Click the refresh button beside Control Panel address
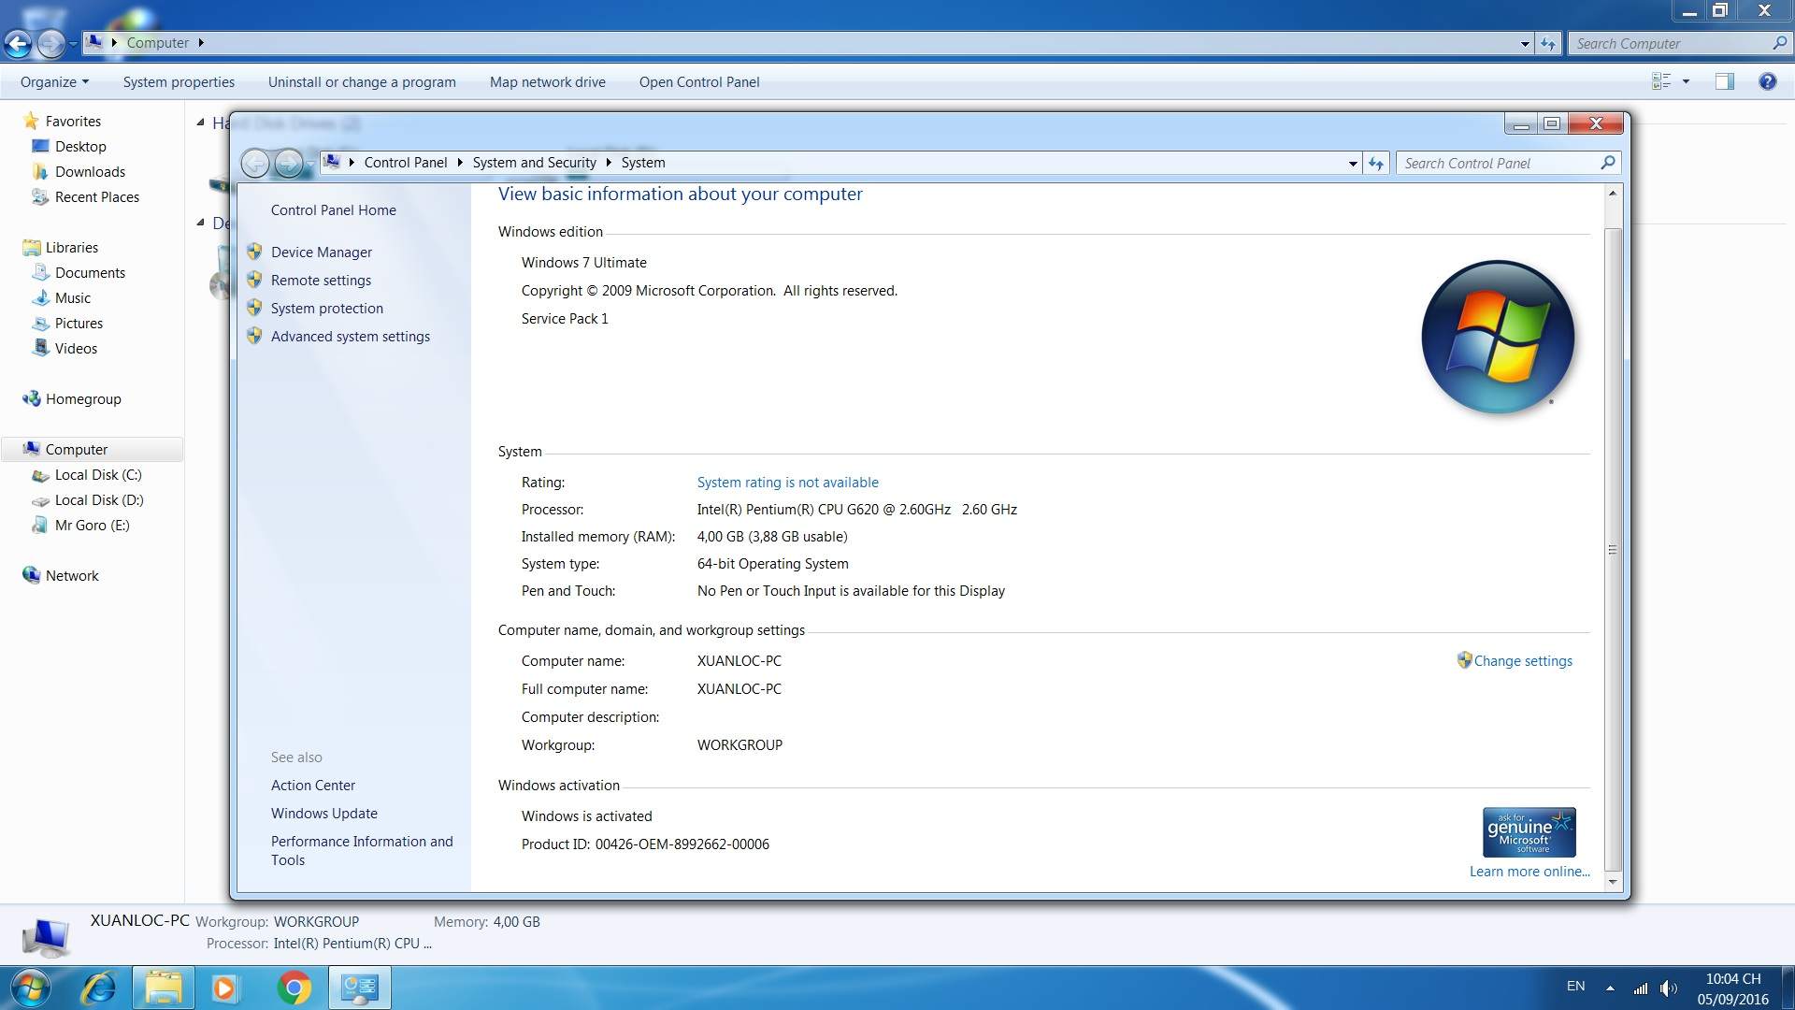Screen dimensions: 1795x1010 point(1376,163)
